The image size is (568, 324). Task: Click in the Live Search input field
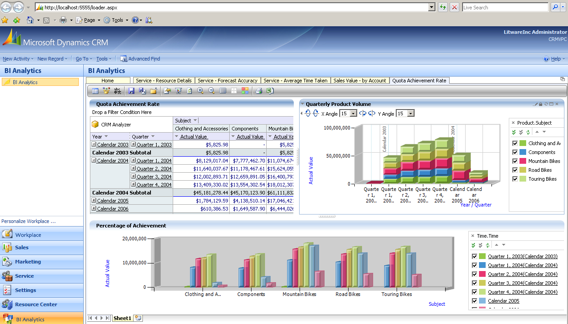click(505, 7)
